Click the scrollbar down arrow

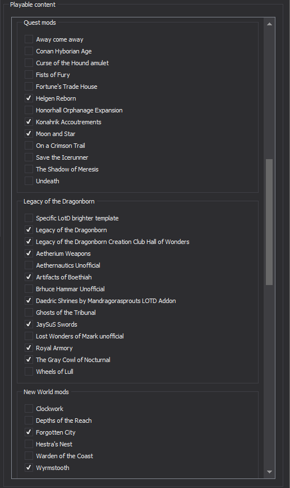pos(269,472)
